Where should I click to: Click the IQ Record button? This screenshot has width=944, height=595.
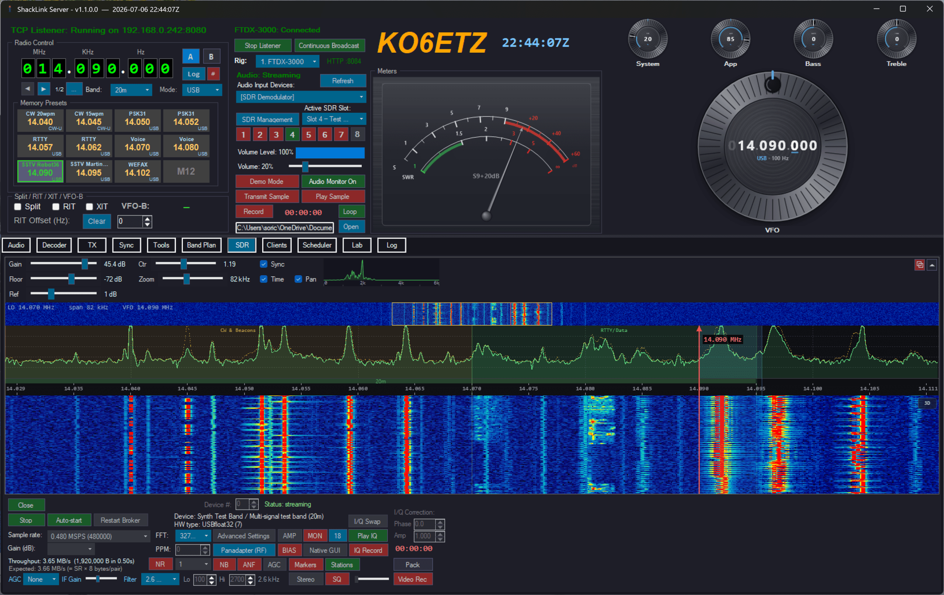(368, 550)
